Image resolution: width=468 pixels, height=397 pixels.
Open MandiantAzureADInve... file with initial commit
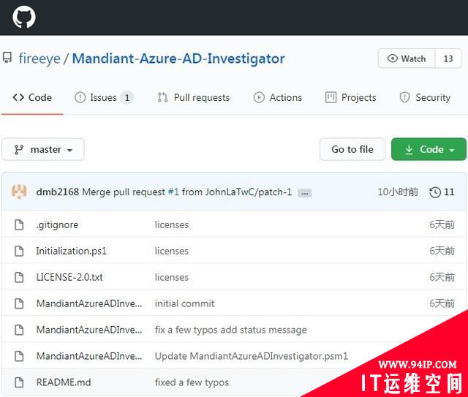(x=89, y=303)
